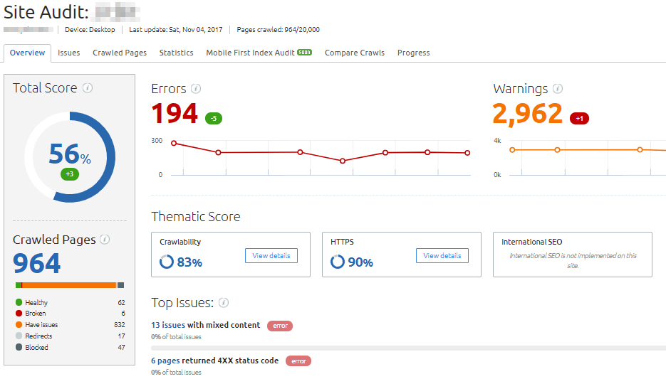
Task: Click the HTTPS 90% donut icon
Action: click(338, 262)
